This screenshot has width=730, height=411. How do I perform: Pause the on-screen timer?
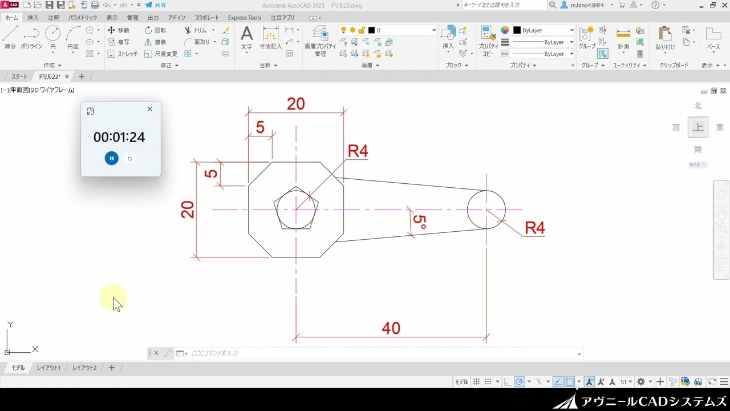pyautogui.click(x=111, y=158)
